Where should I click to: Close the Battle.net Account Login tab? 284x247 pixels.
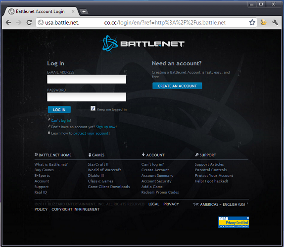73,11
